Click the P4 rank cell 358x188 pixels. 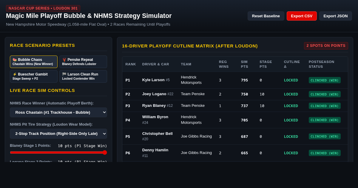pyautogui.click(x=128, y=120)
